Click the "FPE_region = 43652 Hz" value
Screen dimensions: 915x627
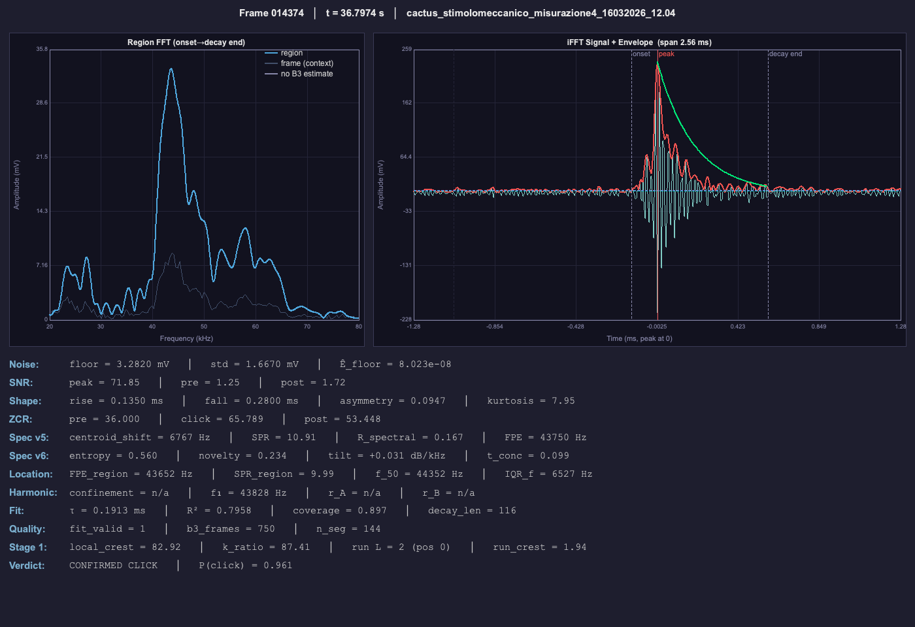131,474
